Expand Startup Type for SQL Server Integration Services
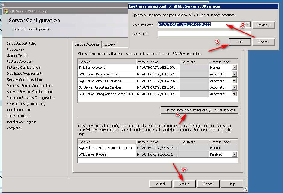 tap(234, 94)
